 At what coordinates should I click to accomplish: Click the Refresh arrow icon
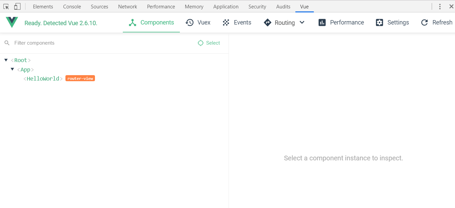click(424, 22)
